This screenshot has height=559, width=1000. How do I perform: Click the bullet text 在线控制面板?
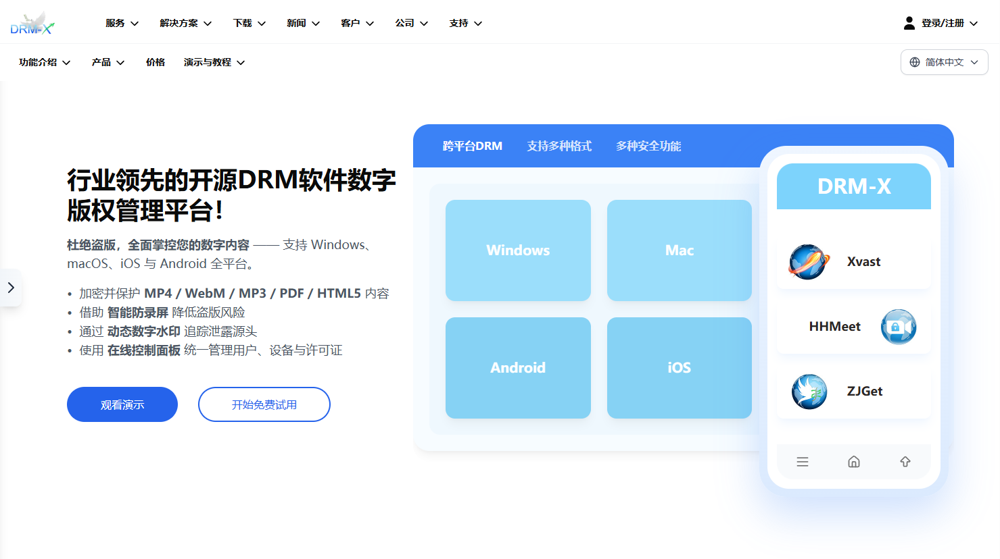click(x=144, y=350)
